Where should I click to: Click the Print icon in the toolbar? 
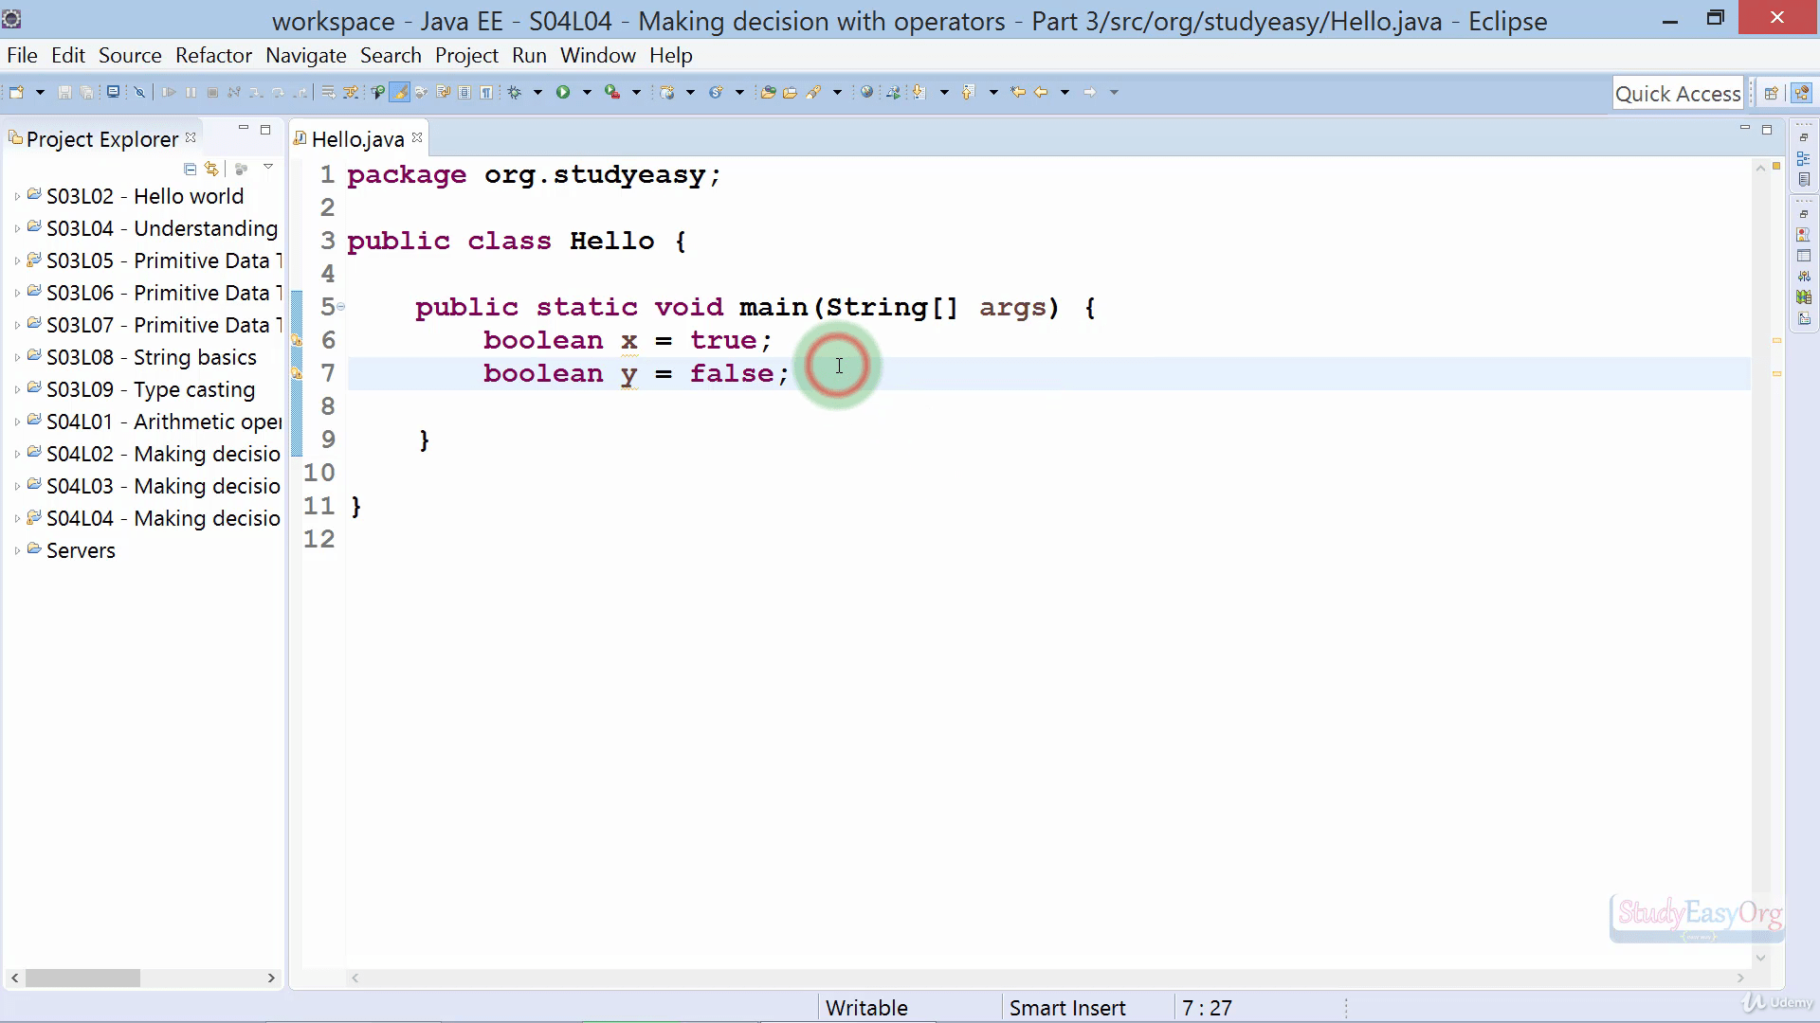(x=113, y=92)
